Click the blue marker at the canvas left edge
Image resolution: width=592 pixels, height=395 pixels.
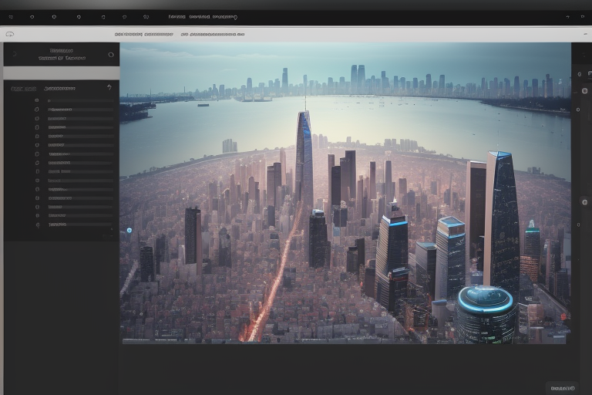coord(129,230)
